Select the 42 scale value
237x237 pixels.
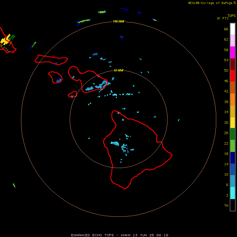tap(226, 91)
